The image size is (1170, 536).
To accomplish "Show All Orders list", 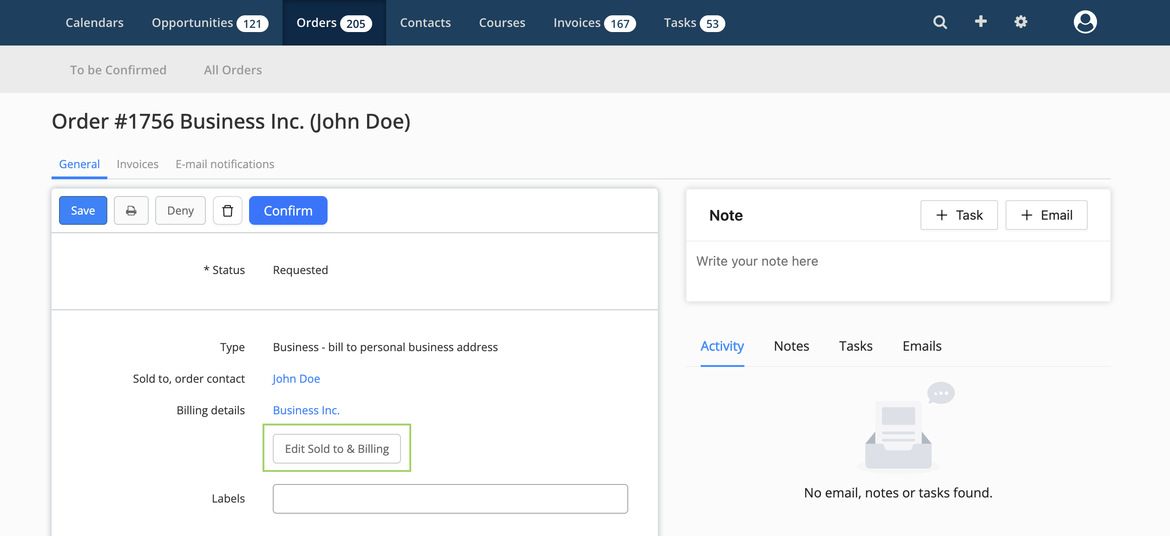I will pyautogui.click(x=233, y=70).
